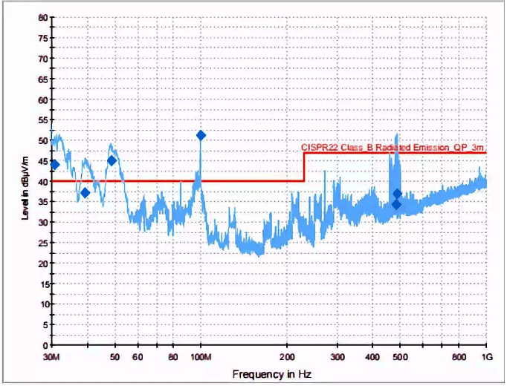Click the diamond marker at 100M peak
The width and height of the screenshot is (507, 386).
(x=201, y=135)
